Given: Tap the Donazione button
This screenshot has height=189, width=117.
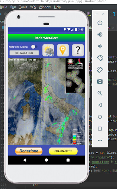Looking at the screenshot, I should click(29, 151).
